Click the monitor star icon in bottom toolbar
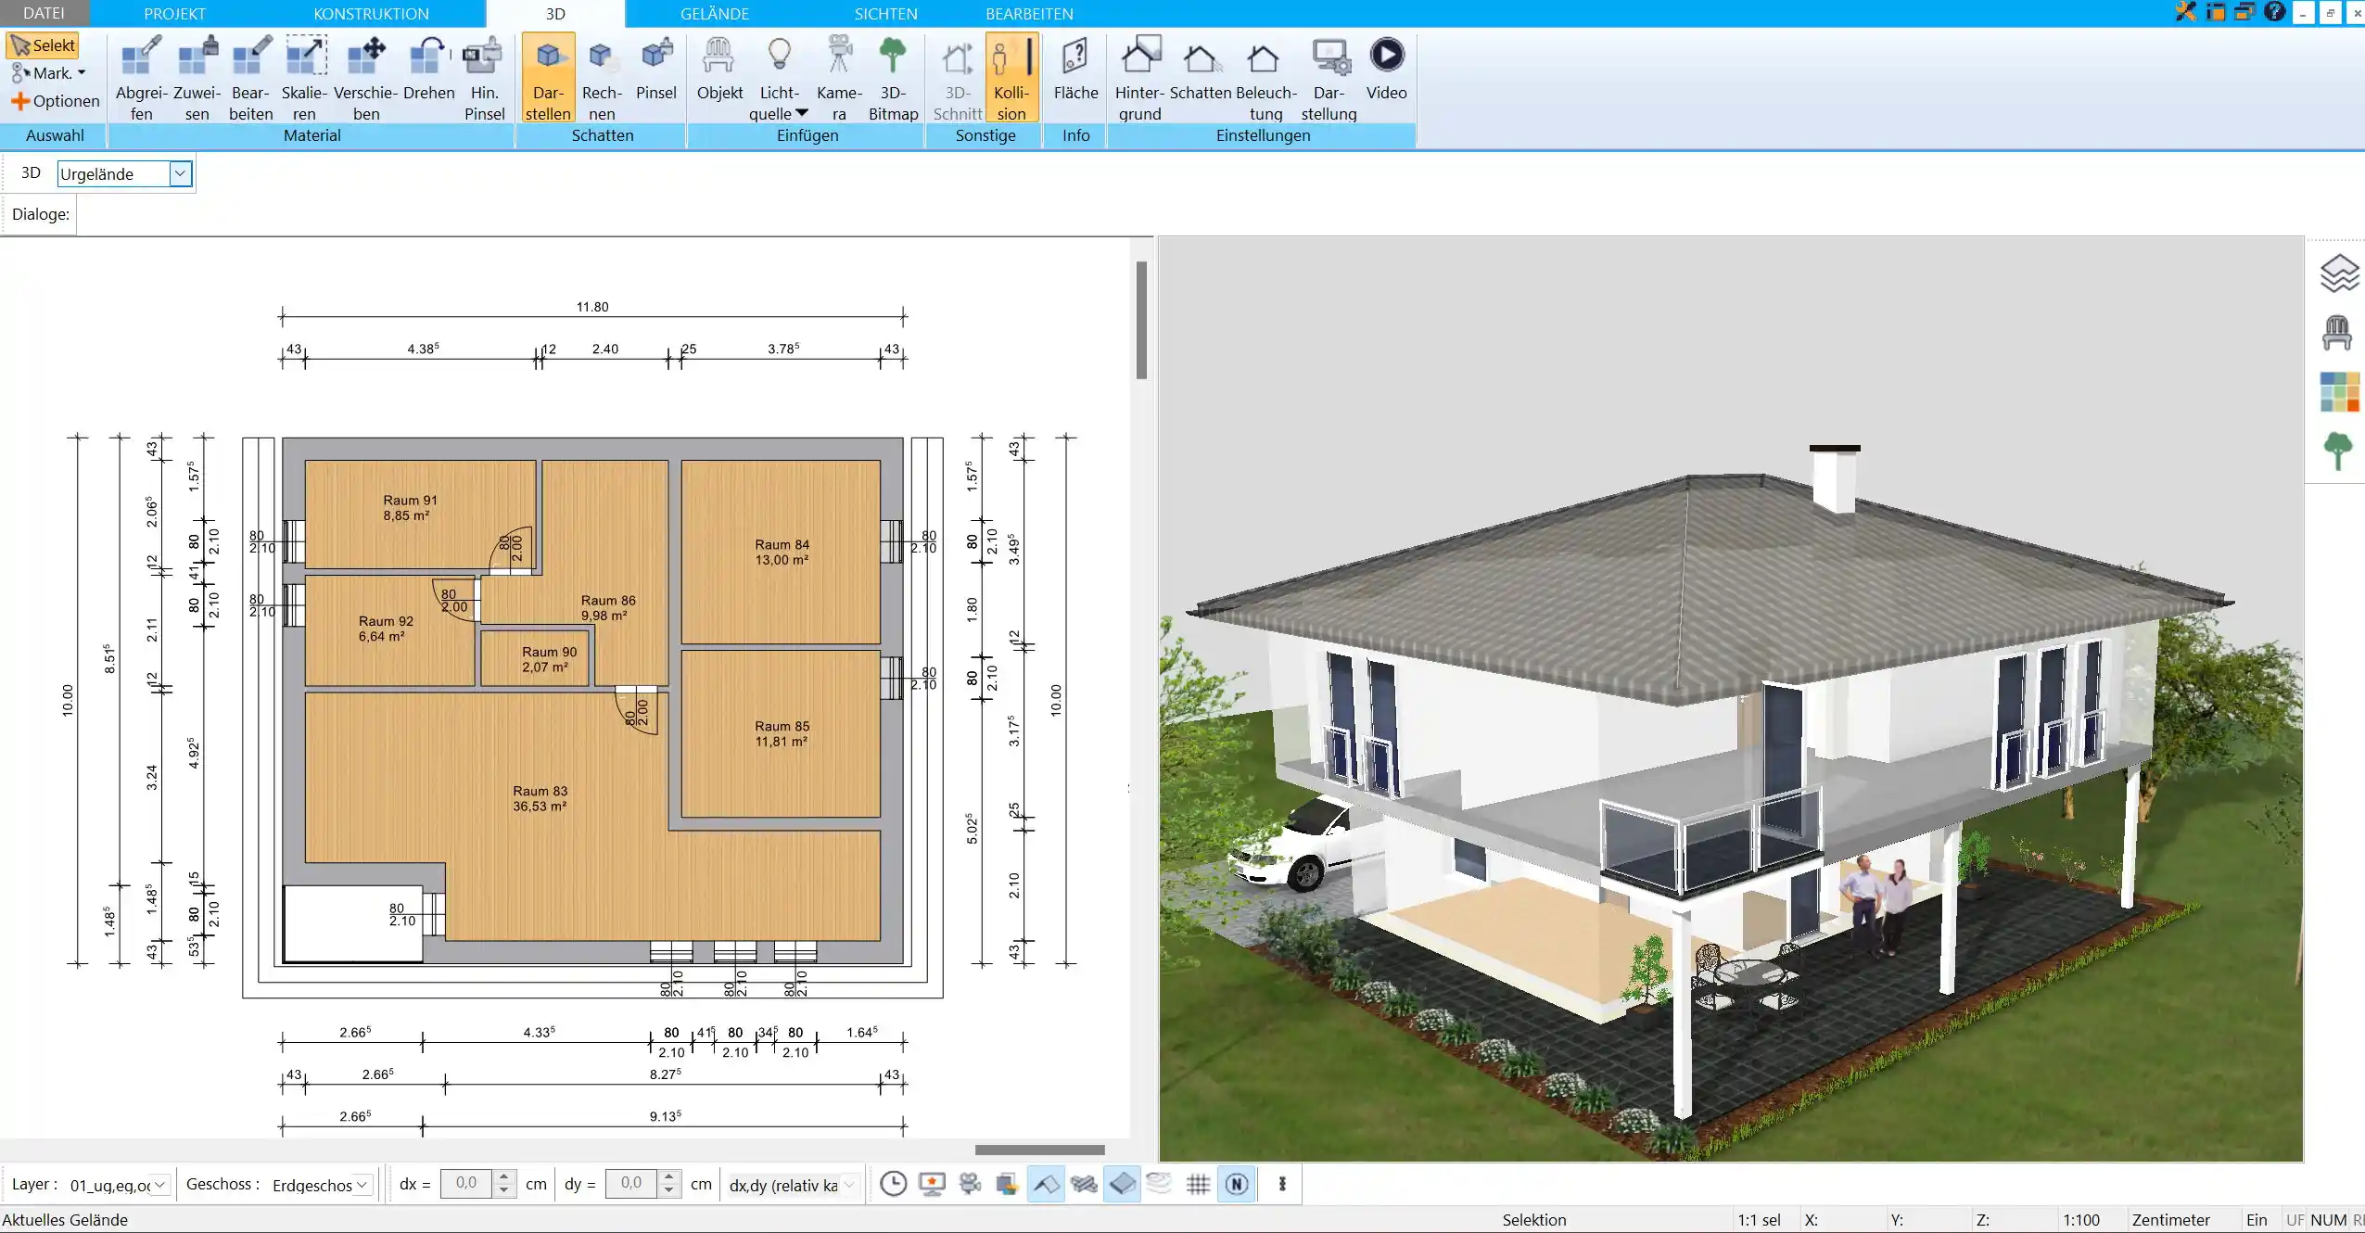2365x1233 pixels. coord(932,1184)
